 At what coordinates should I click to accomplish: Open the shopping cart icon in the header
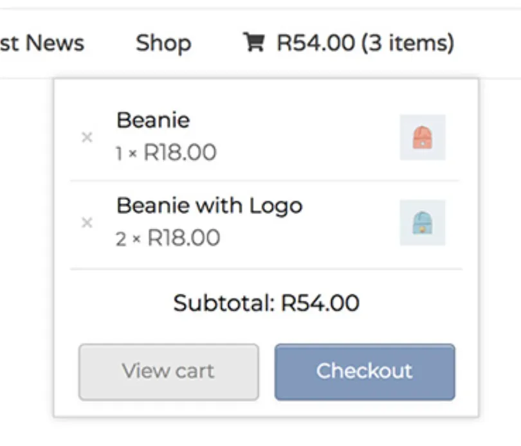point(255,42)
